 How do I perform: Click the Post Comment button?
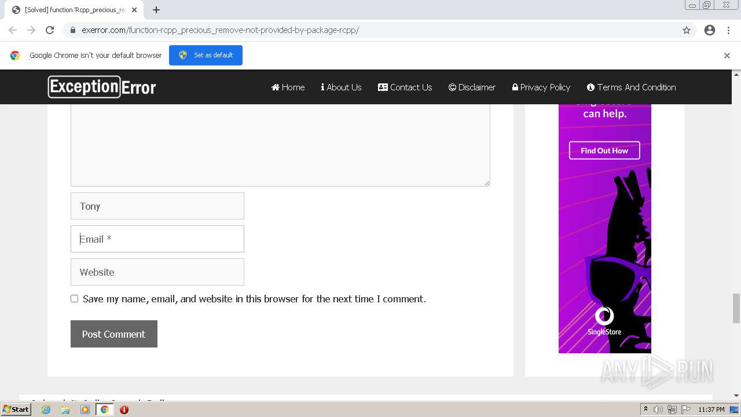114,334
